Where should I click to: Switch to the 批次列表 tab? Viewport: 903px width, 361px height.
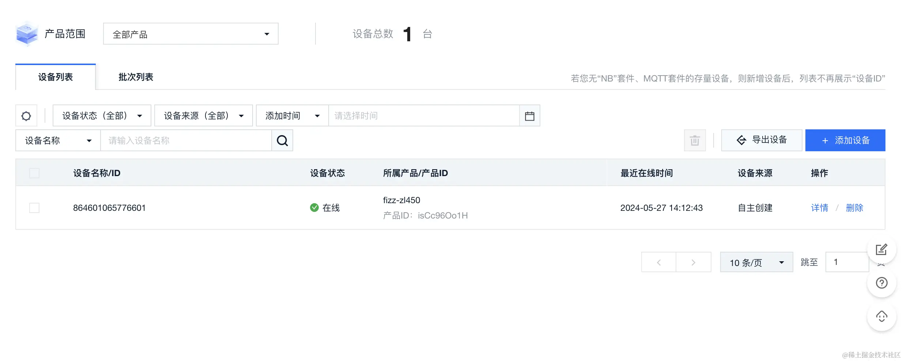point(136,77)
